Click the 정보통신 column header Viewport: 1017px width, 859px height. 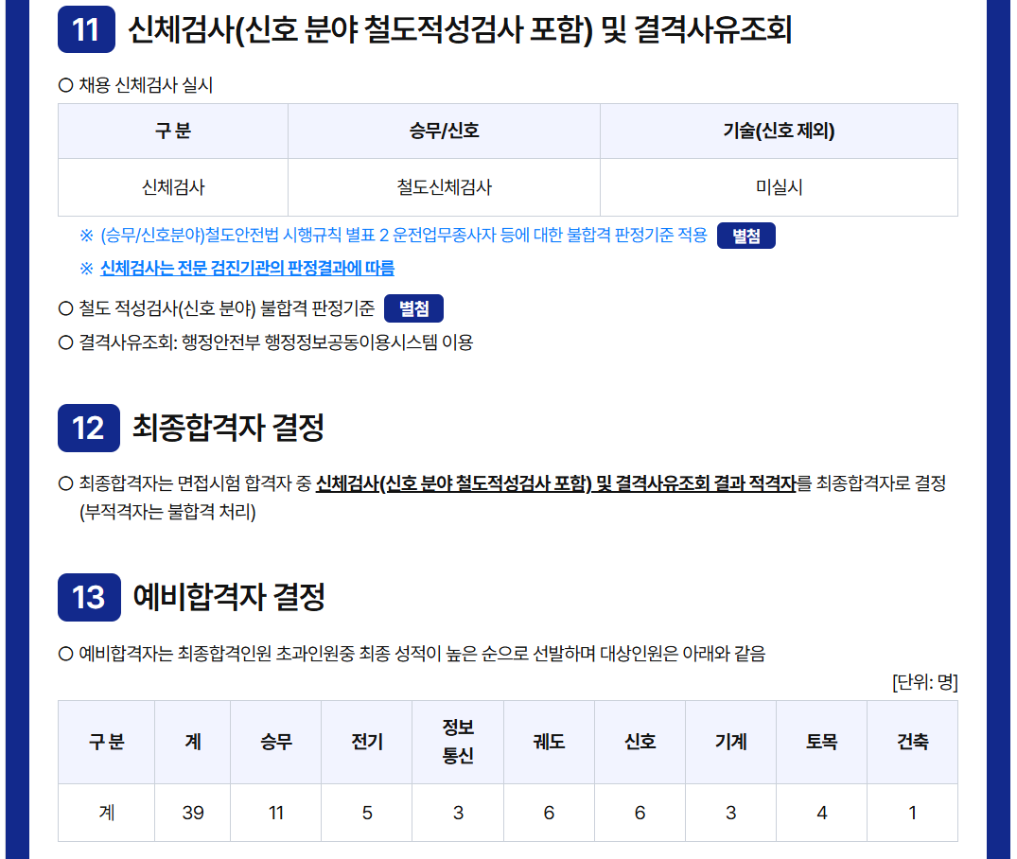tap(458, 742)
